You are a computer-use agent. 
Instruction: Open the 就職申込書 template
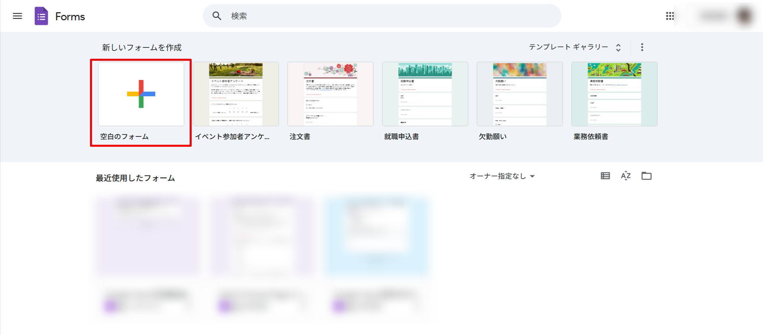pyautogui.click(x=425, y=94)
